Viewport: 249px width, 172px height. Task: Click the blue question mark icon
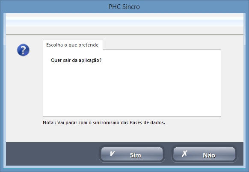23,50
